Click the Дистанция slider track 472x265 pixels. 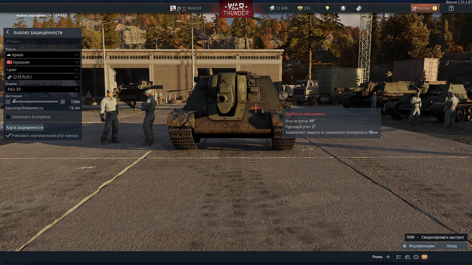click(x=35, y=102)
